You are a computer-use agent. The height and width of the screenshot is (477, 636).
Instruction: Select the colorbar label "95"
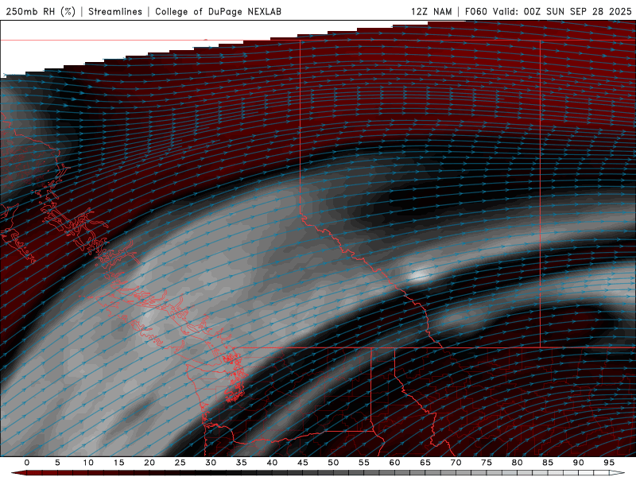pos(609,463)
